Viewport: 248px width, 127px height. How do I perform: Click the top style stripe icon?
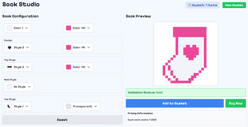coord(10,67)
